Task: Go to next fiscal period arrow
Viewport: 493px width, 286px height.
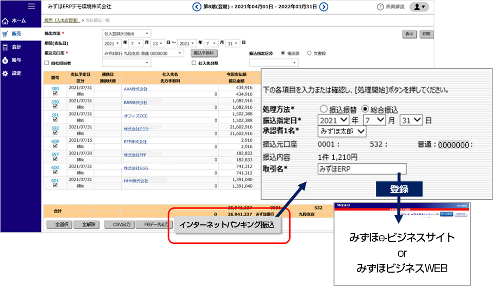Action: point(324,7)
